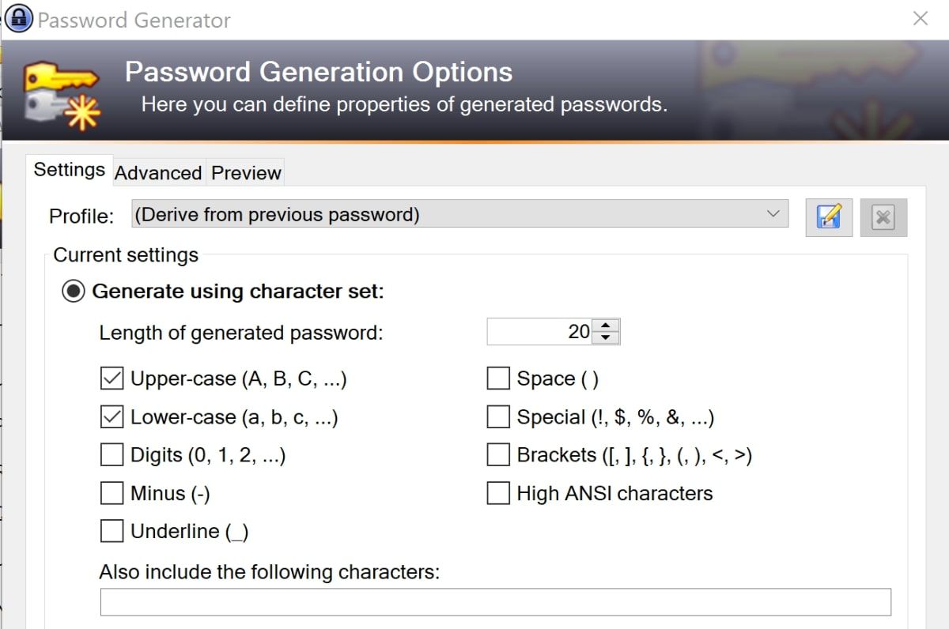Click the 'Also include the following characters' field
Image resolution: width=949 pixels, height=629 pixels.
[495, 602]
